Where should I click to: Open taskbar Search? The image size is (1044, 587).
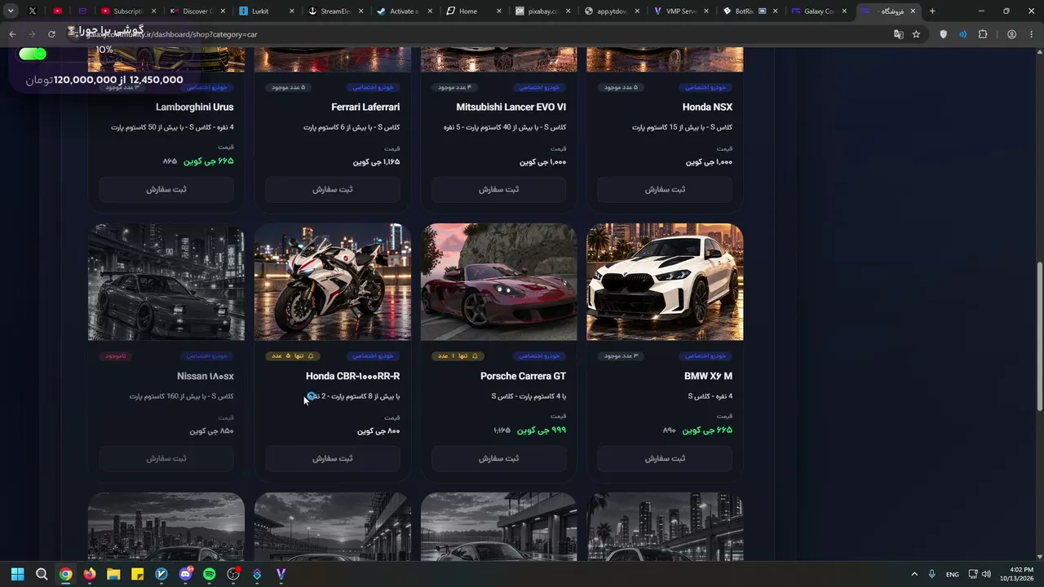click(42, 574)
